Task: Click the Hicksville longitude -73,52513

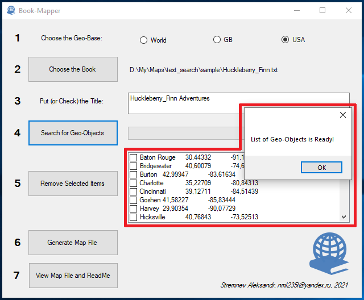Action: click(245, 217)
